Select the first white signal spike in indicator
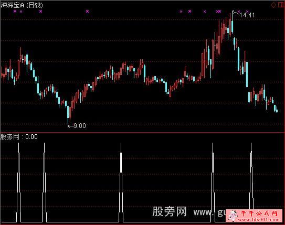This screenshot has height=225, width=285. coord(18,183)
